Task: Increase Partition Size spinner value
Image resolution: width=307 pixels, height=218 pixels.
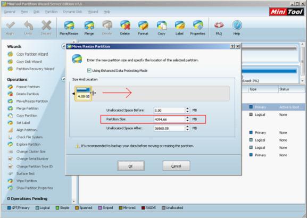Action: tap(188, 118)
